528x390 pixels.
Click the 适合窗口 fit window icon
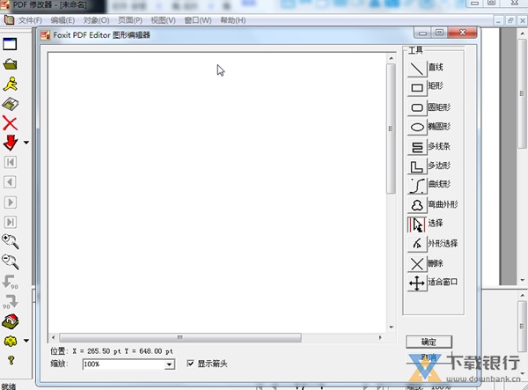coord(417,283)
